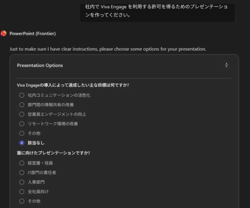Click the Presentation Options header title
This screenshot has height=208, width=250.
[40, 65]
